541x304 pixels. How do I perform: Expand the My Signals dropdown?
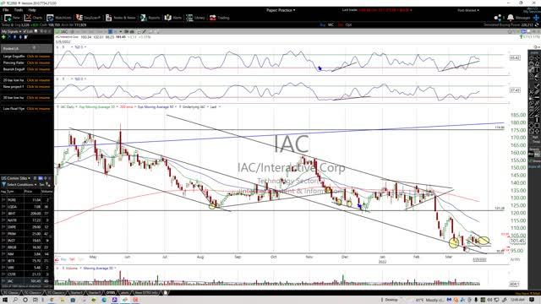(x=11, y=31)
